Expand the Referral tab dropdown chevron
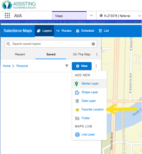This screenshot has height=154, width=142. [139, 16]
